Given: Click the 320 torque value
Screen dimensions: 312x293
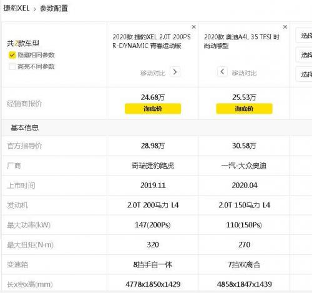Looking at the screenshot, I should [153, 245].
